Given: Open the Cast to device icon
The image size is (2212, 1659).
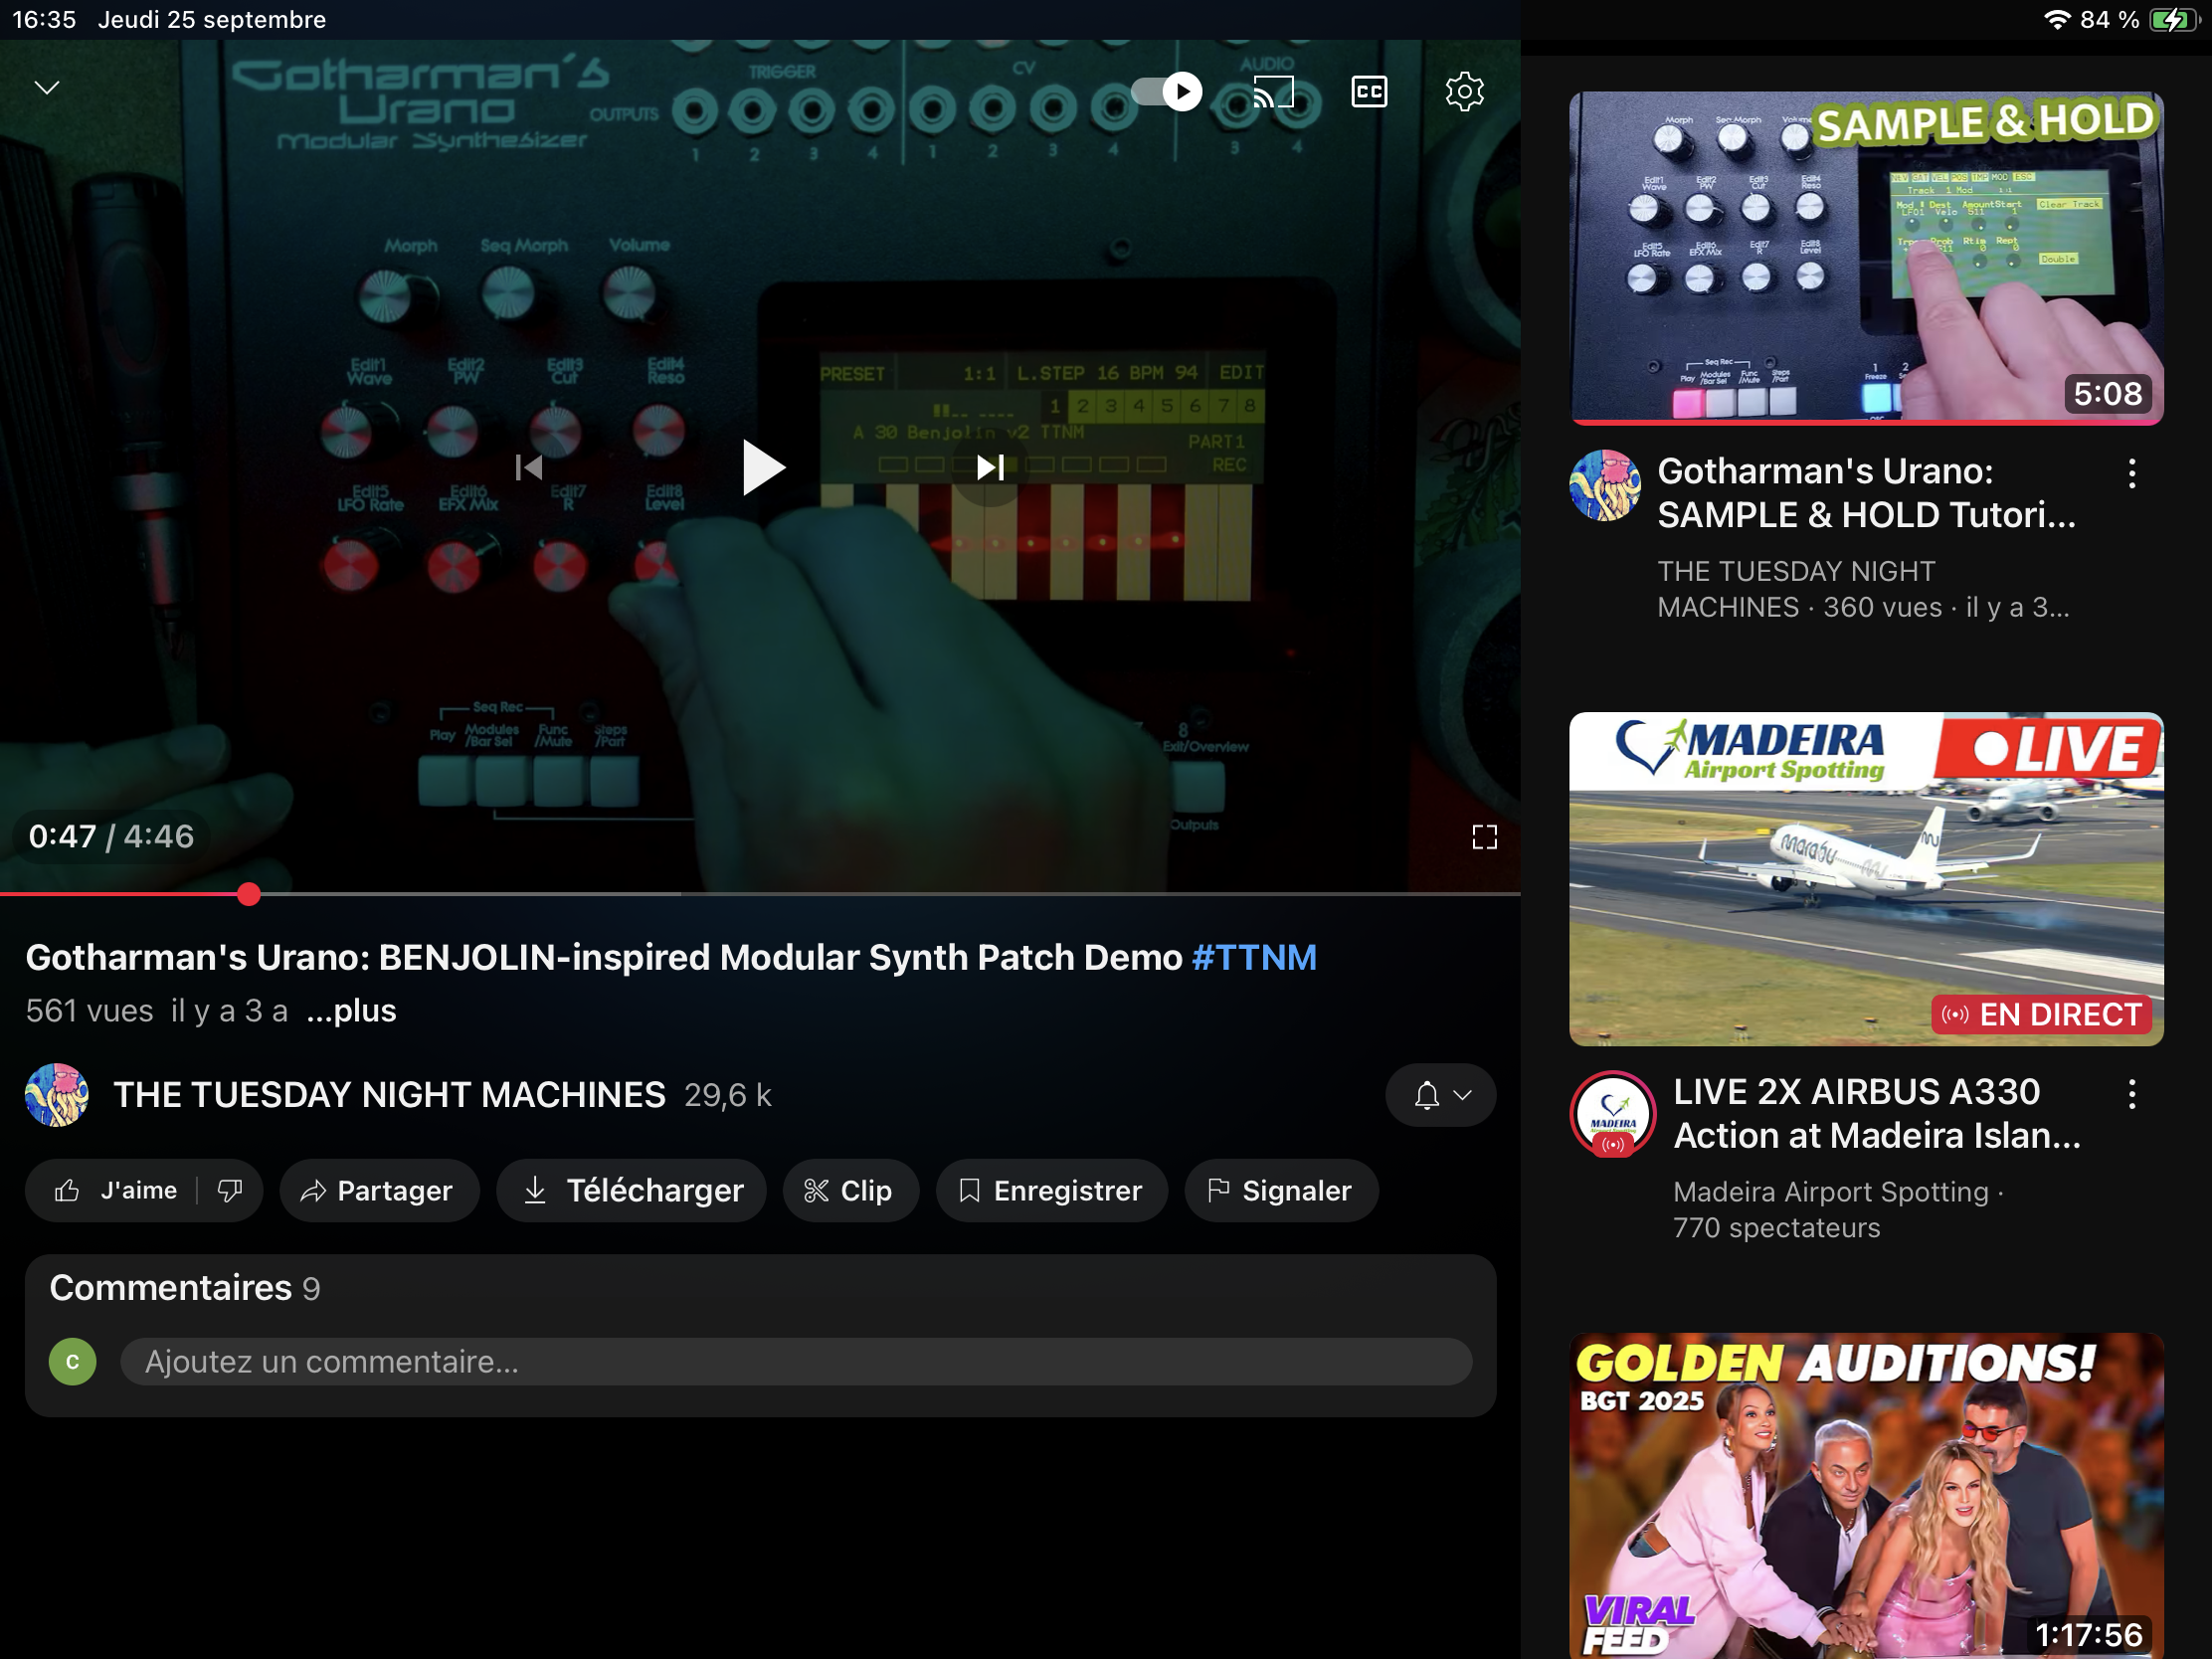Looking at the screenshot, I should point(1273,92).
